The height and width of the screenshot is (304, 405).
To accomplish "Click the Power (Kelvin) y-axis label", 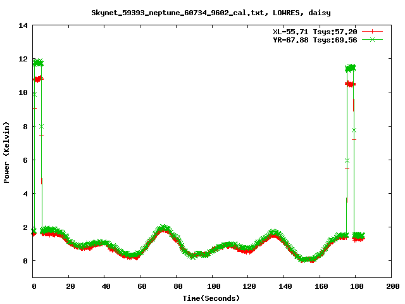I will pyautogui.click(x=6, y=153).
